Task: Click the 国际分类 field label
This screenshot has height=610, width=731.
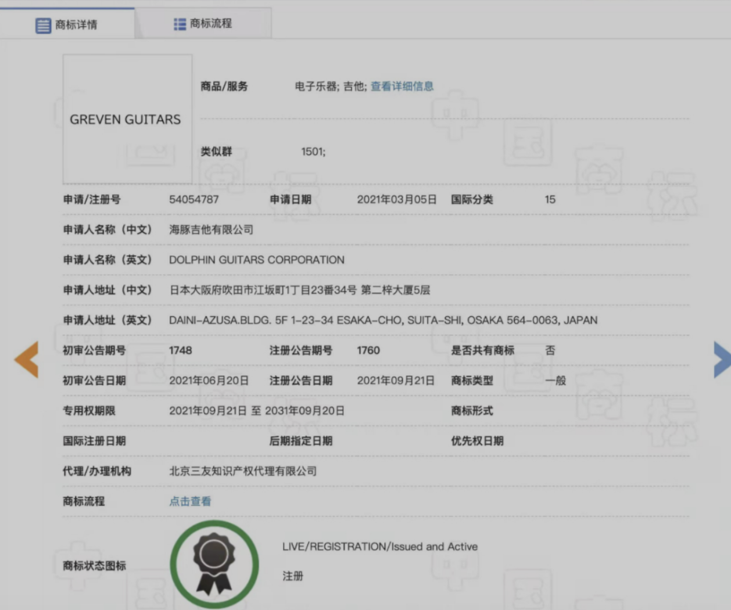Action: [x=472, y=200]
